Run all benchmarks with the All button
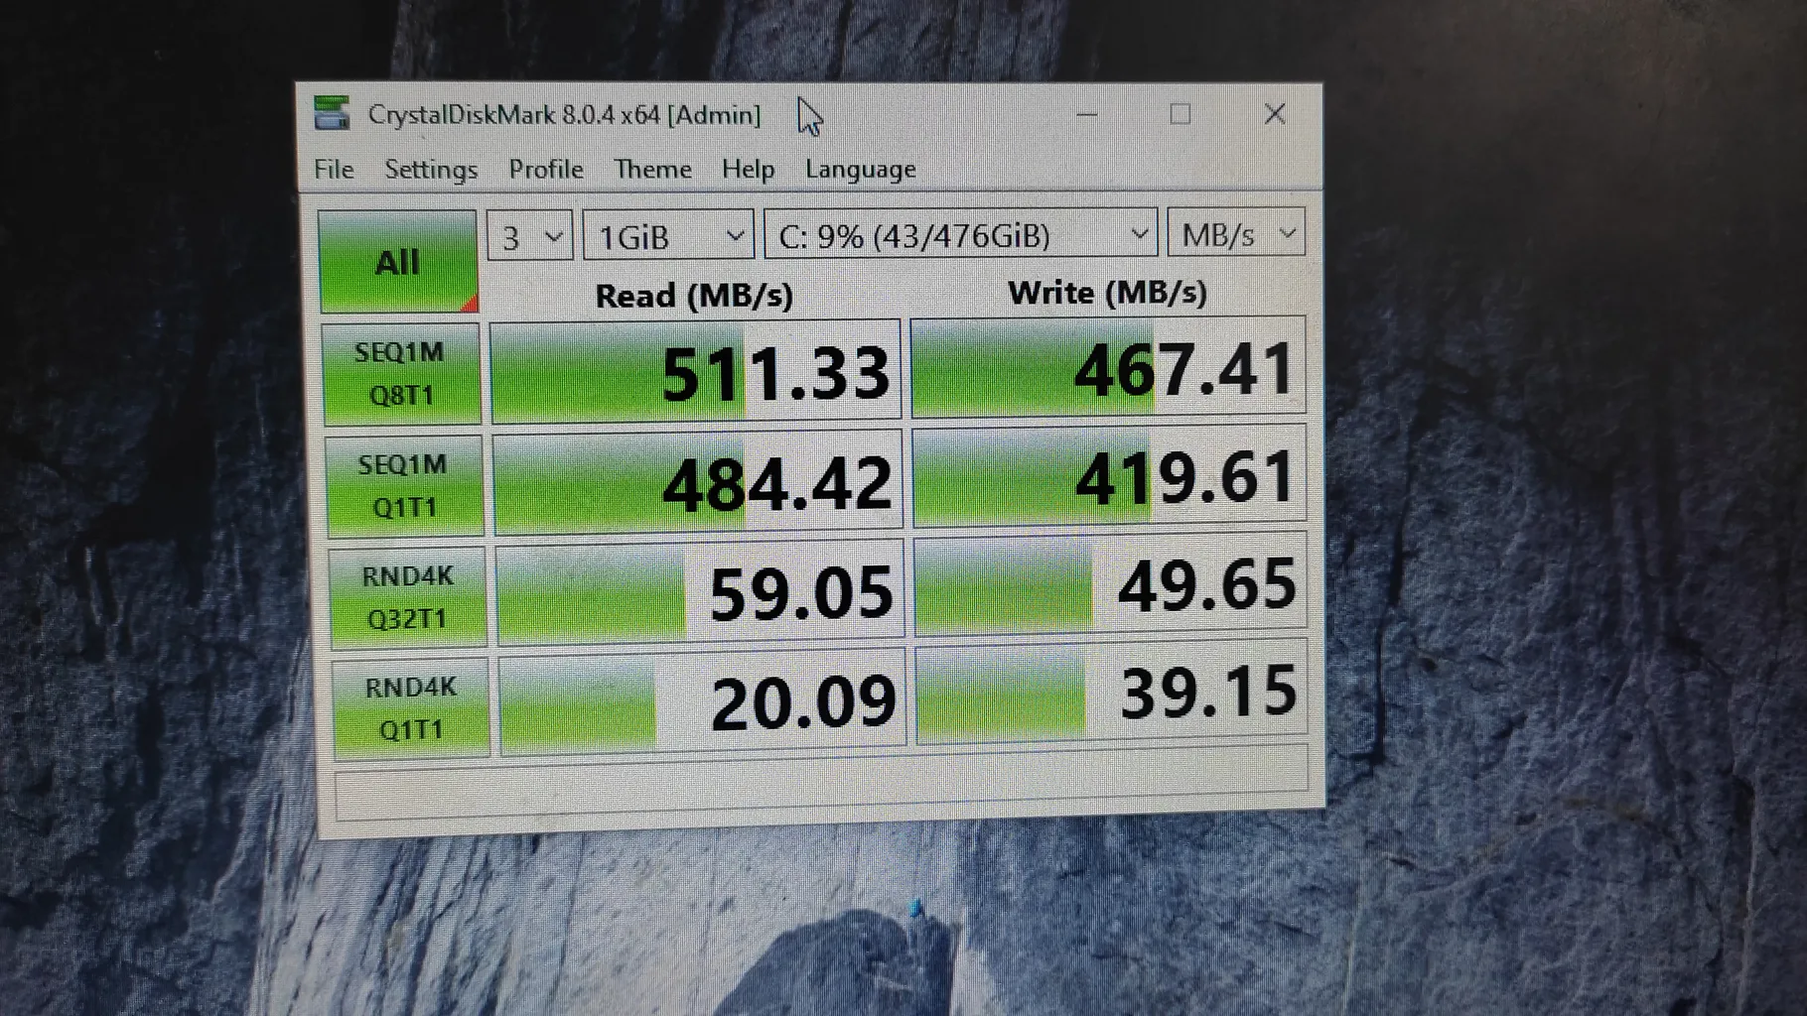Viewport: 1807px width, 1016px height. [x=397, y=262]
